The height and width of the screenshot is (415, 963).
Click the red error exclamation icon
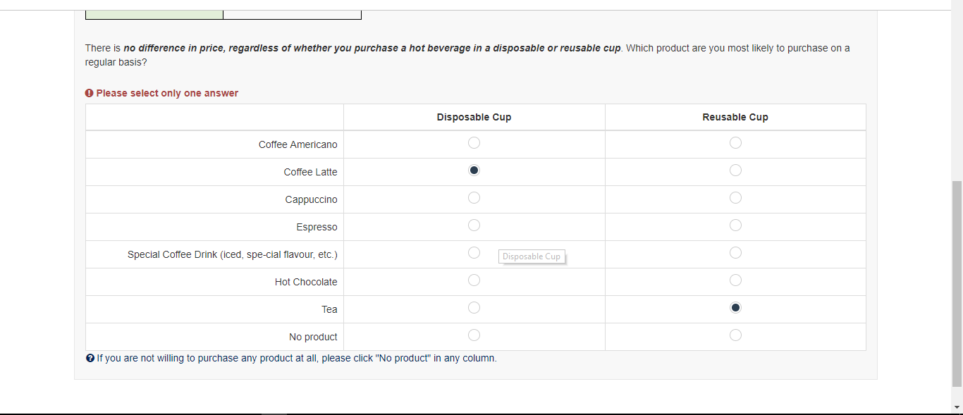point(90,93)
